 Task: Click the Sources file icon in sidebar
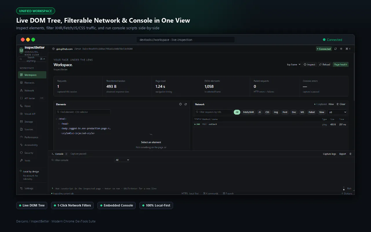21,129
